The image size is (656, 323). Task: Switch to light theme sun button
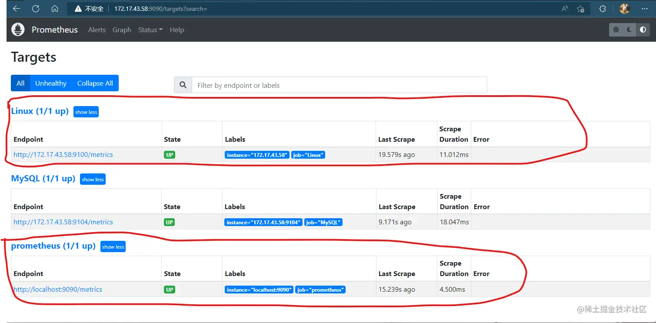point(616,30)
